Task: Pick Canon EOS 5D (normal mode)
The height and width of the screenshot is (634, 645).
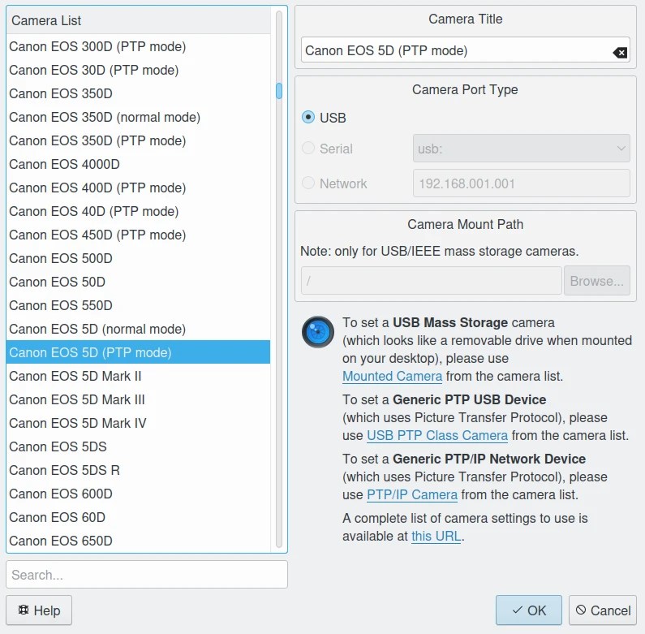Action: [97, 329]
